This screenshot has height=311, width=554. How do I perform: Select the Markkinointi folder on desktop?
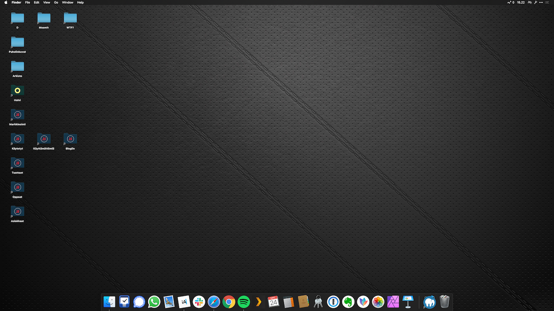coord(18,117)
